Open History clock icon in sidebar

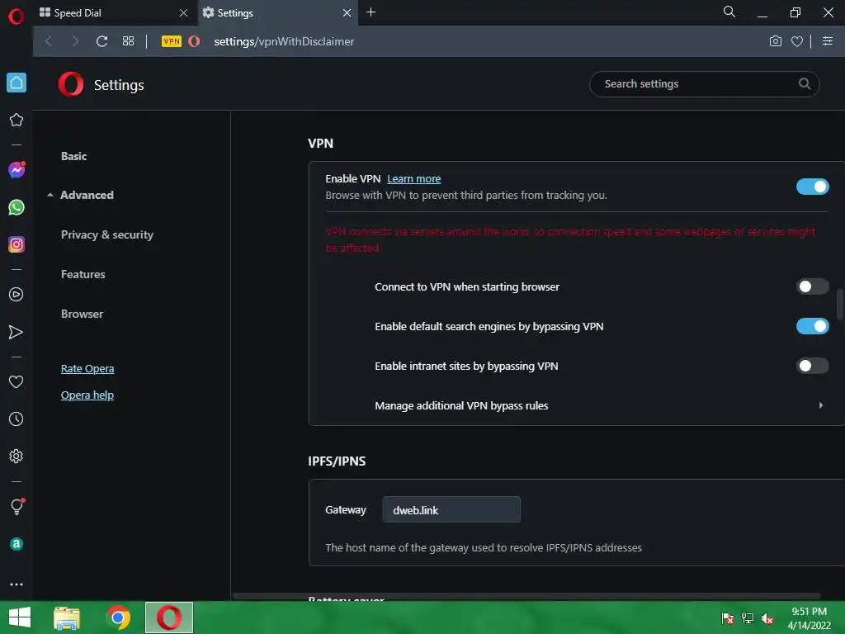17,419
